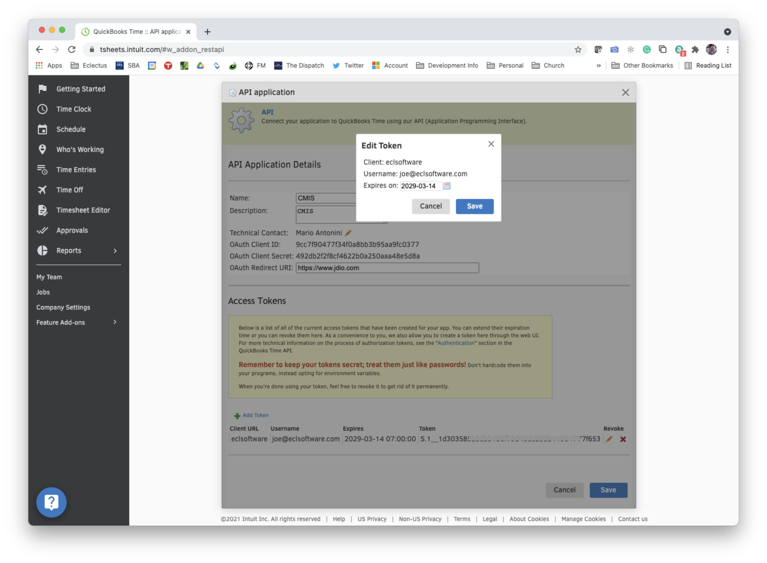Open the Eclectus bookmarks folder

click(x=89, y=65)
